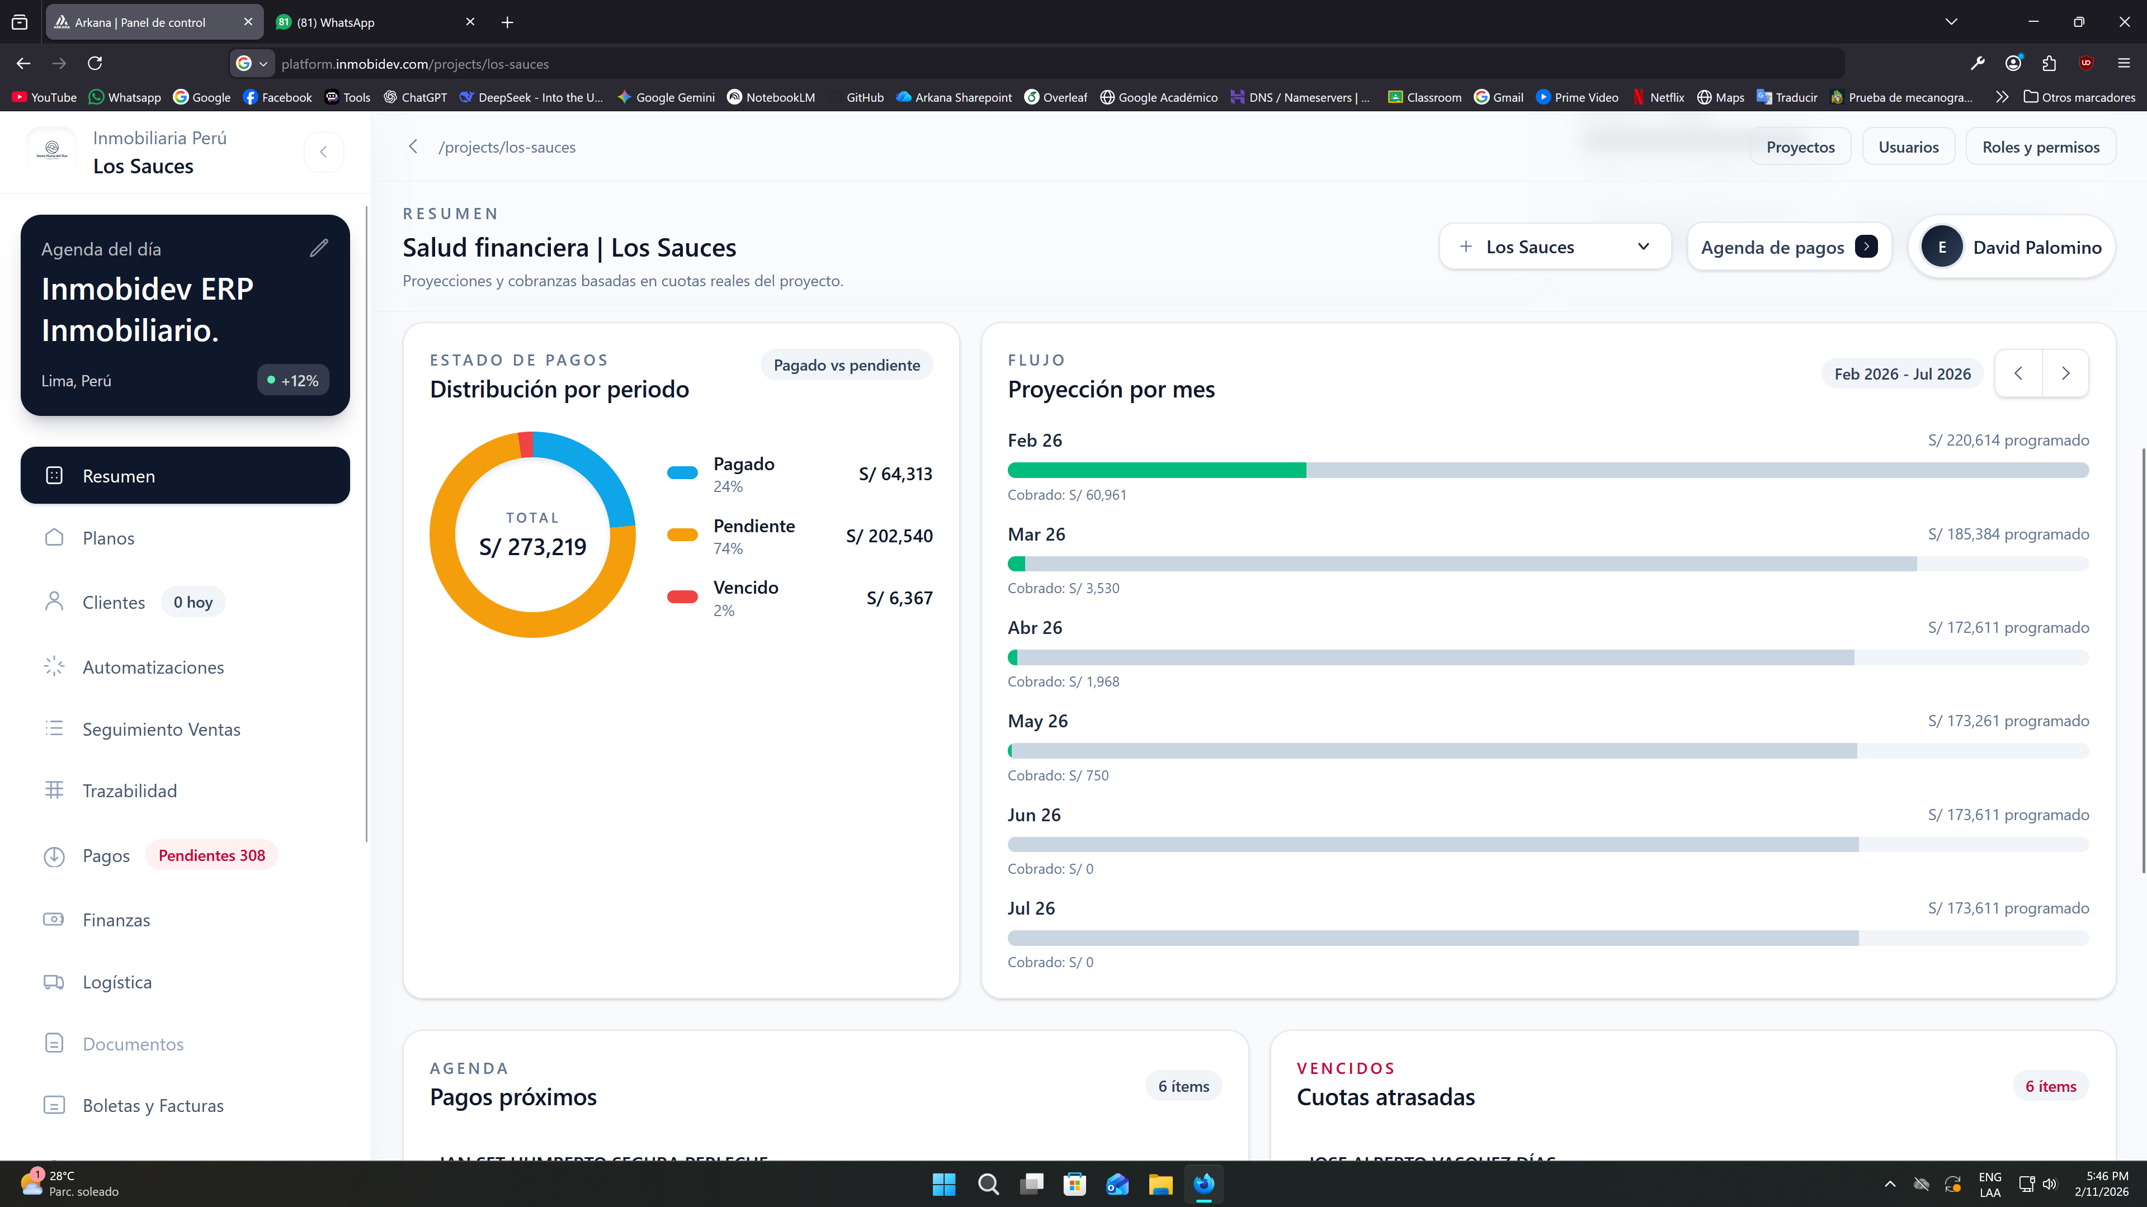
Task: Click the back arrow next to breadcrumb path
Action: coord(413,146)
